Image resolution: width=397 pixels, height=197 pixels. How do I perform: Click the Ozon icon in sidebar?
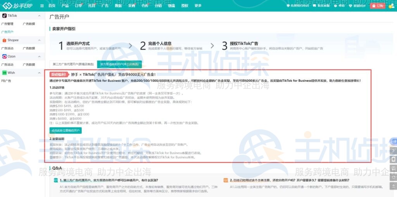(x=4, y=57)
